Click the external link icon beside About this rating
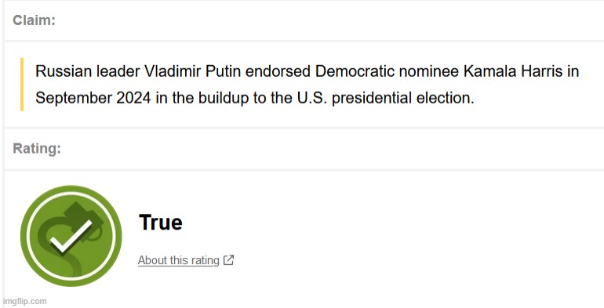Viewport: 604px width, 308px height. point(228,260)
